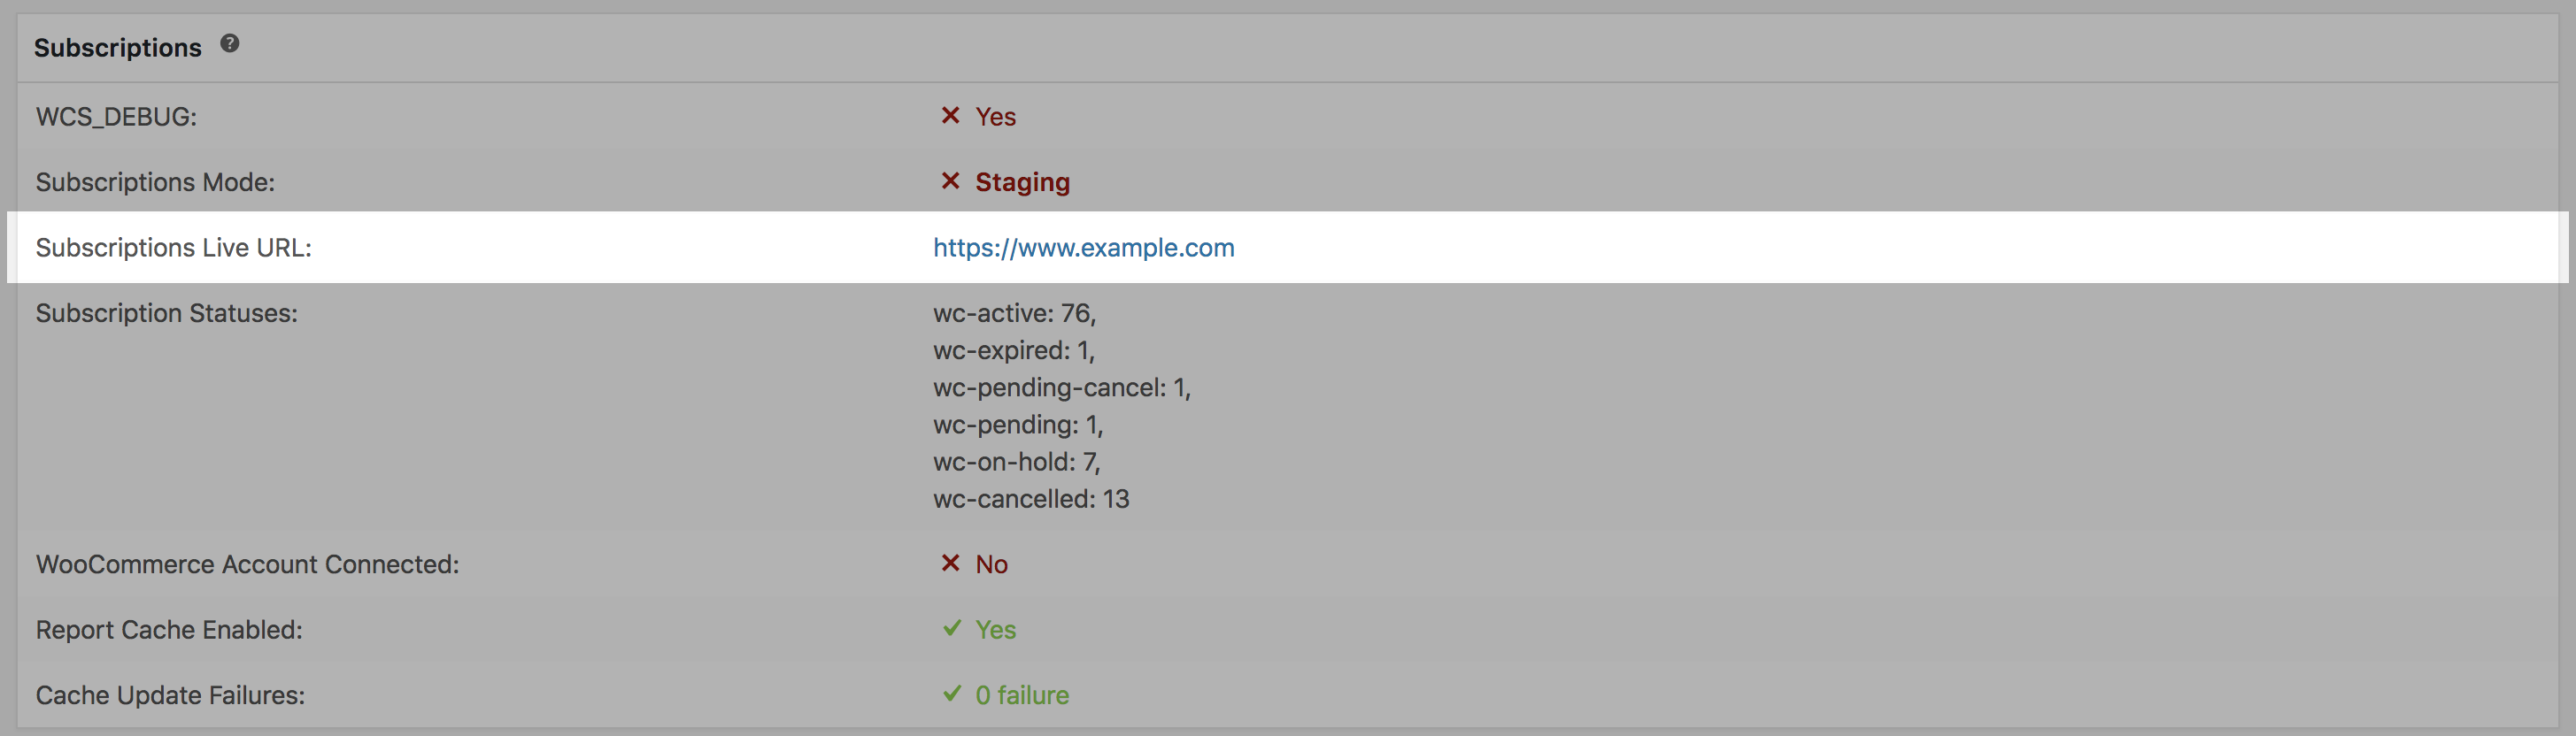Click the wc-pending-cancel: 1 status entry
Screen dimensions: 2576x736
[1062, 387]
